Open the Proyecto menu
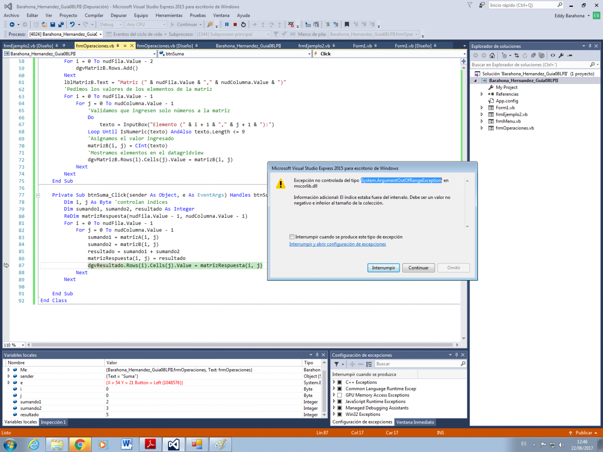Image resolution: width=603 pixels, height=452 pixels. coord(68,15)
